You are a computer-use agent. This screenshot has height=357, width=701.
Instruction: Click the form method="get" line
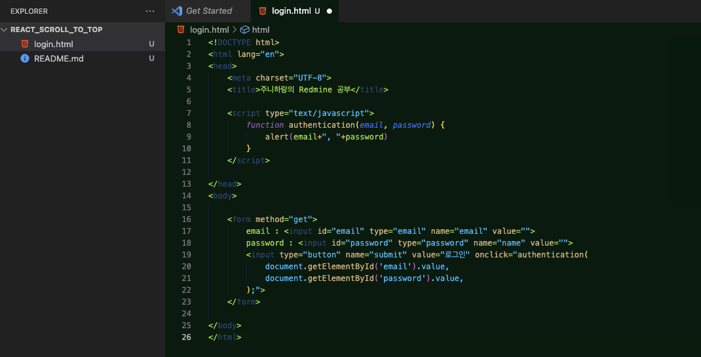pos(272,219)
